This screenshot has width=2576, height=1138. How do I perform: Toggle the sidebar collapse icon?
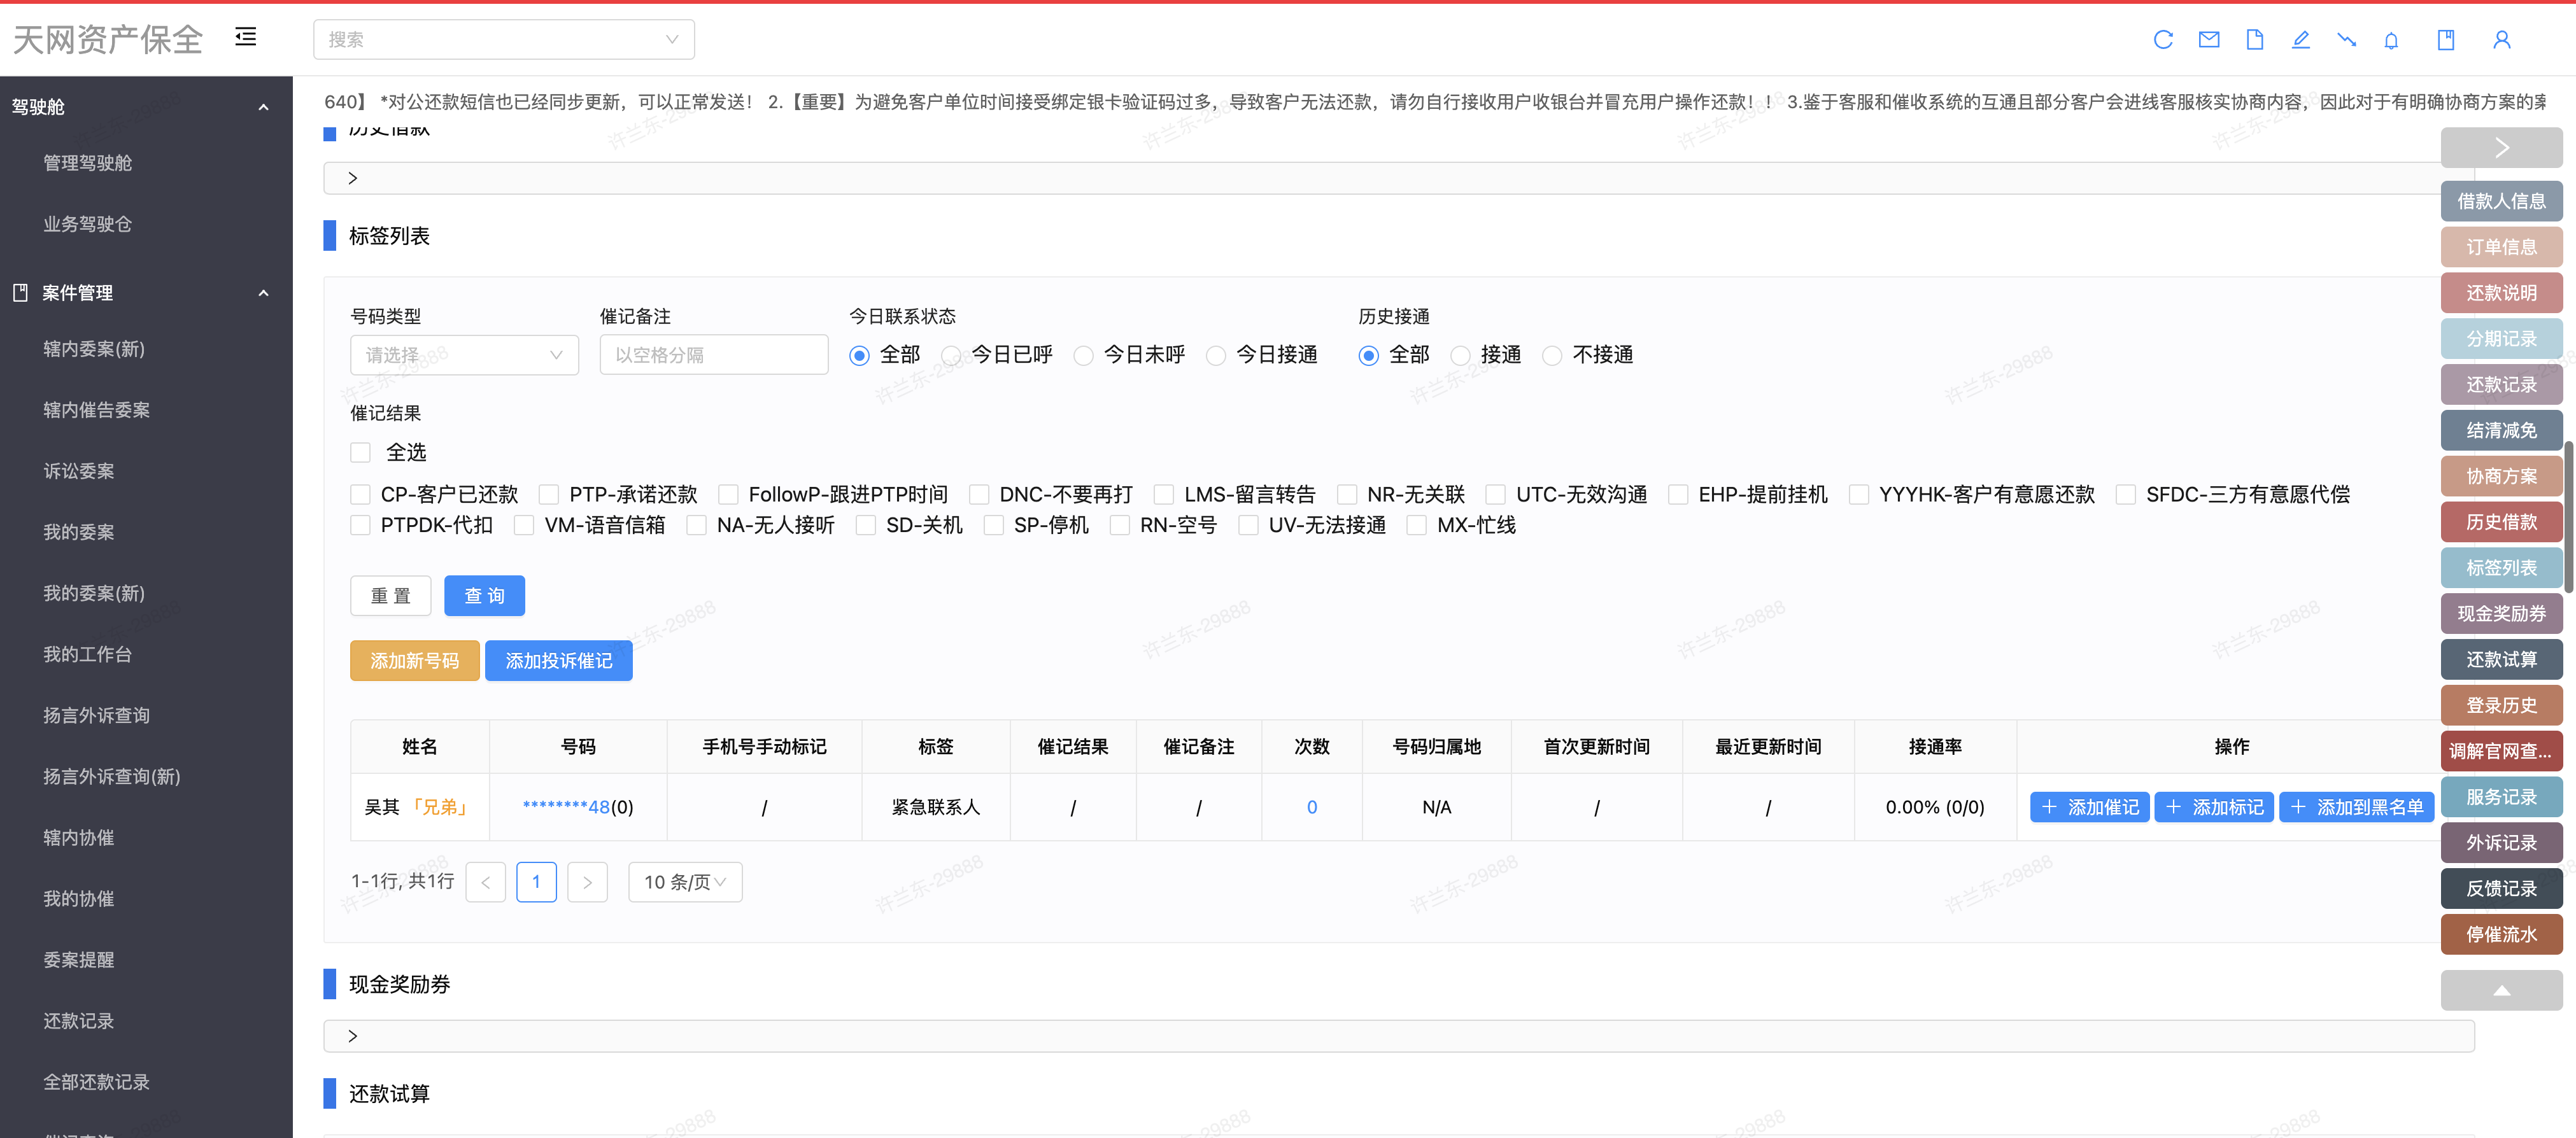click(x=246, y=37)
